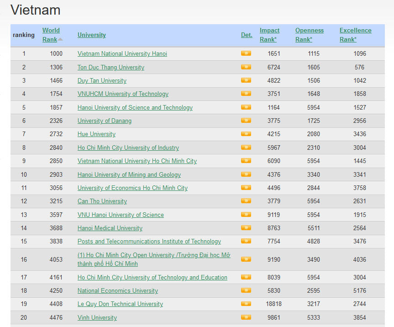This screenshot has height=327, width=394.
Task: Open details icon for University of Danang
Action: [x=246, y=121]
